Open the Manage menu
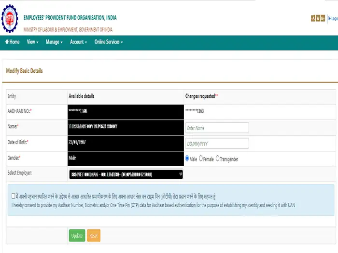The image size is (338, 253). [x=54, y=42]
